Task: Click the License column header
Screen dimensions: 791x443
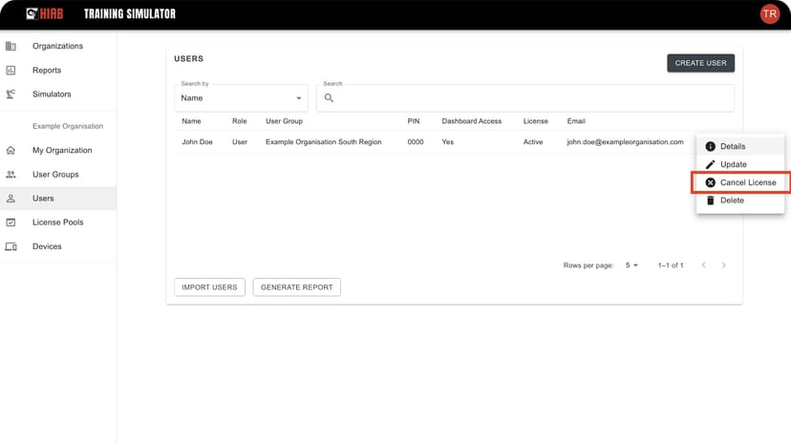Action: tap(535, 121)
